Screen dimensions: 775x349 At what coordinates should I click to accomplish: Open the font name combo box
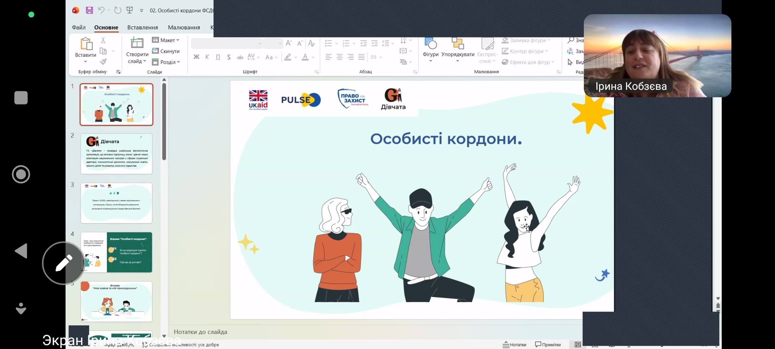pyautogui.click(x=226, y=43)
